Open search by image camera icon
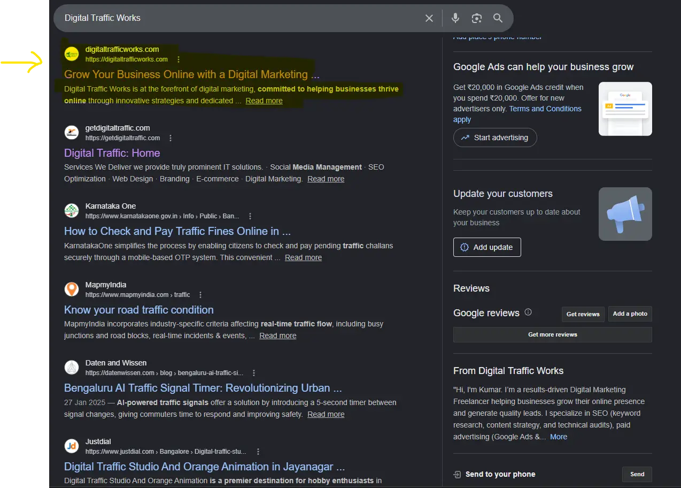The width and height of the screenshot is (681, 488). click(x=477, y=18)
